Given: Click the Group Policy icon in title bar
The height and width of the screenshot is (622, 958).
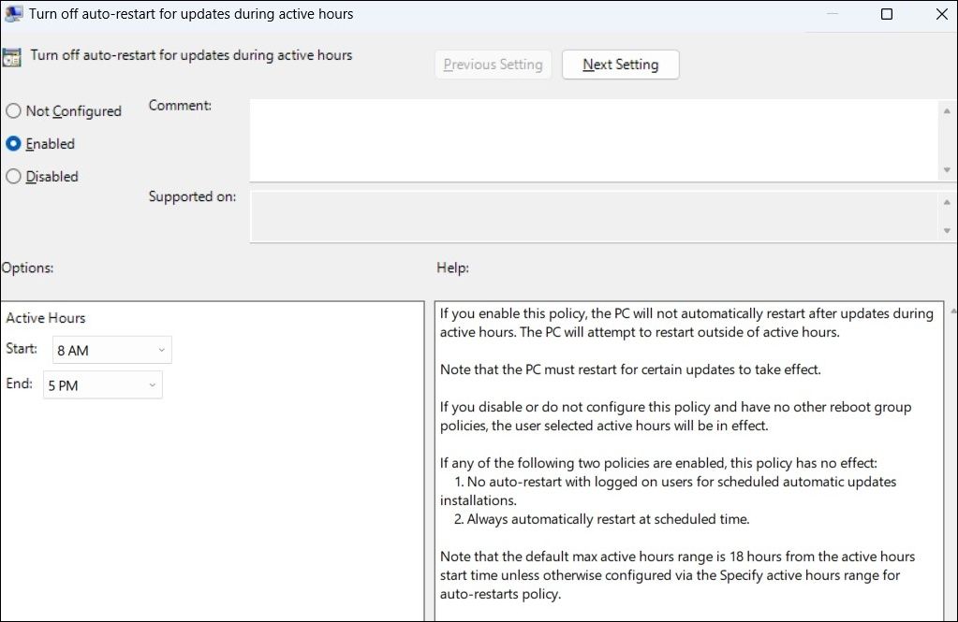Looking at the screenshot, I should coord(13,14).
